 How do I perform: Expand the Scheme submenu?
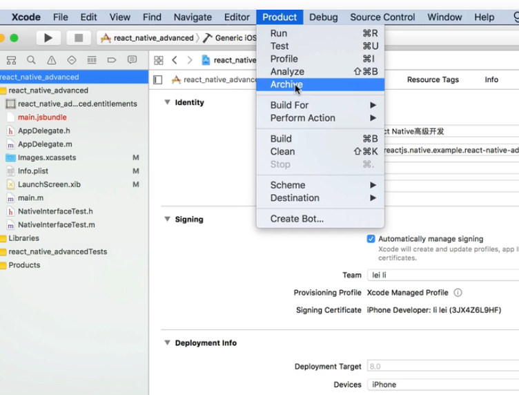click(x=320, y=185)
